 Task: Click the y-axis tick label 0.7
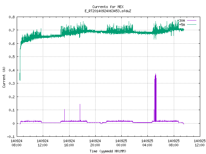tap(12, 30)
